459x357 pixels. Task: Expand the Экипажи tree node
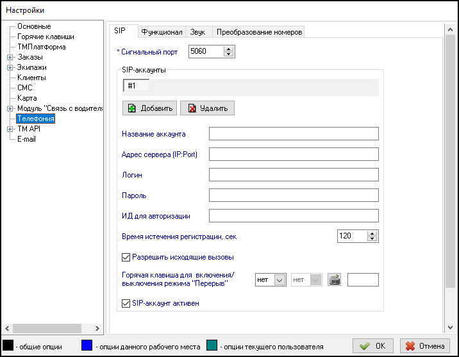click(x=10, y=68)
